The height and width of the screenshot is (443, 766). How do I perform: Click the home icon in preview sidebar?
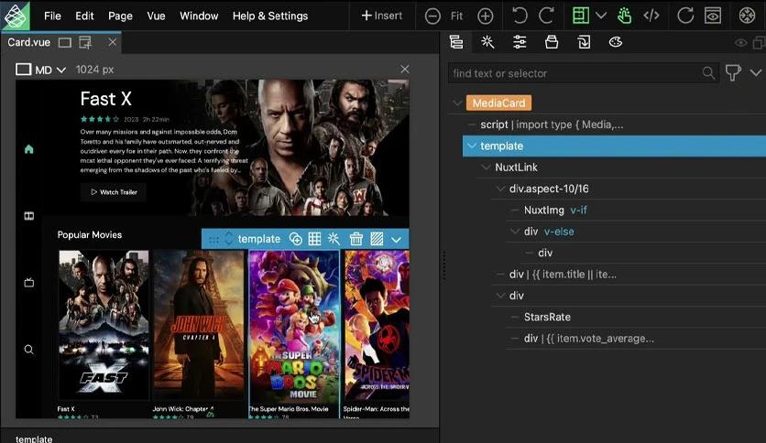pyautogui.click(x=28, y=149)
